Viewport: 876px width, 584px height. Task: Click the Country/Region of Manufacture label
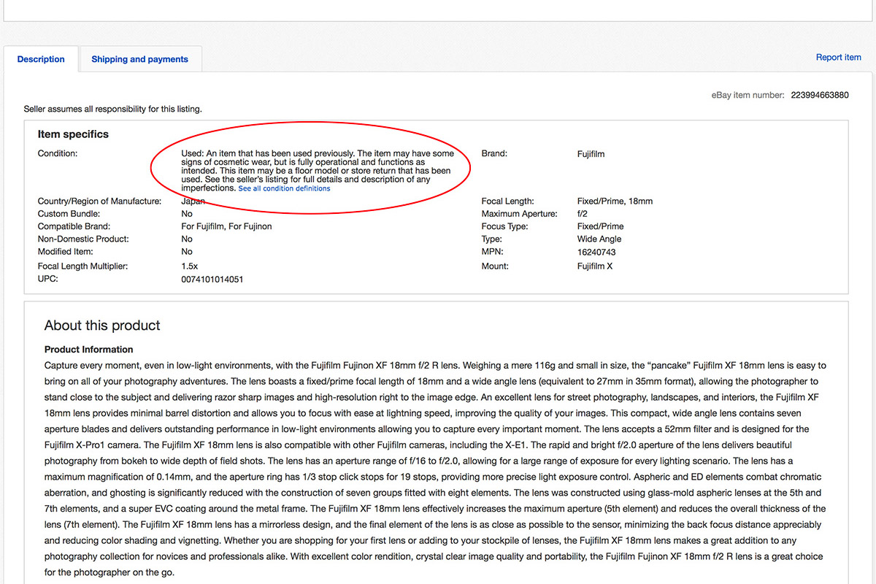99,201
